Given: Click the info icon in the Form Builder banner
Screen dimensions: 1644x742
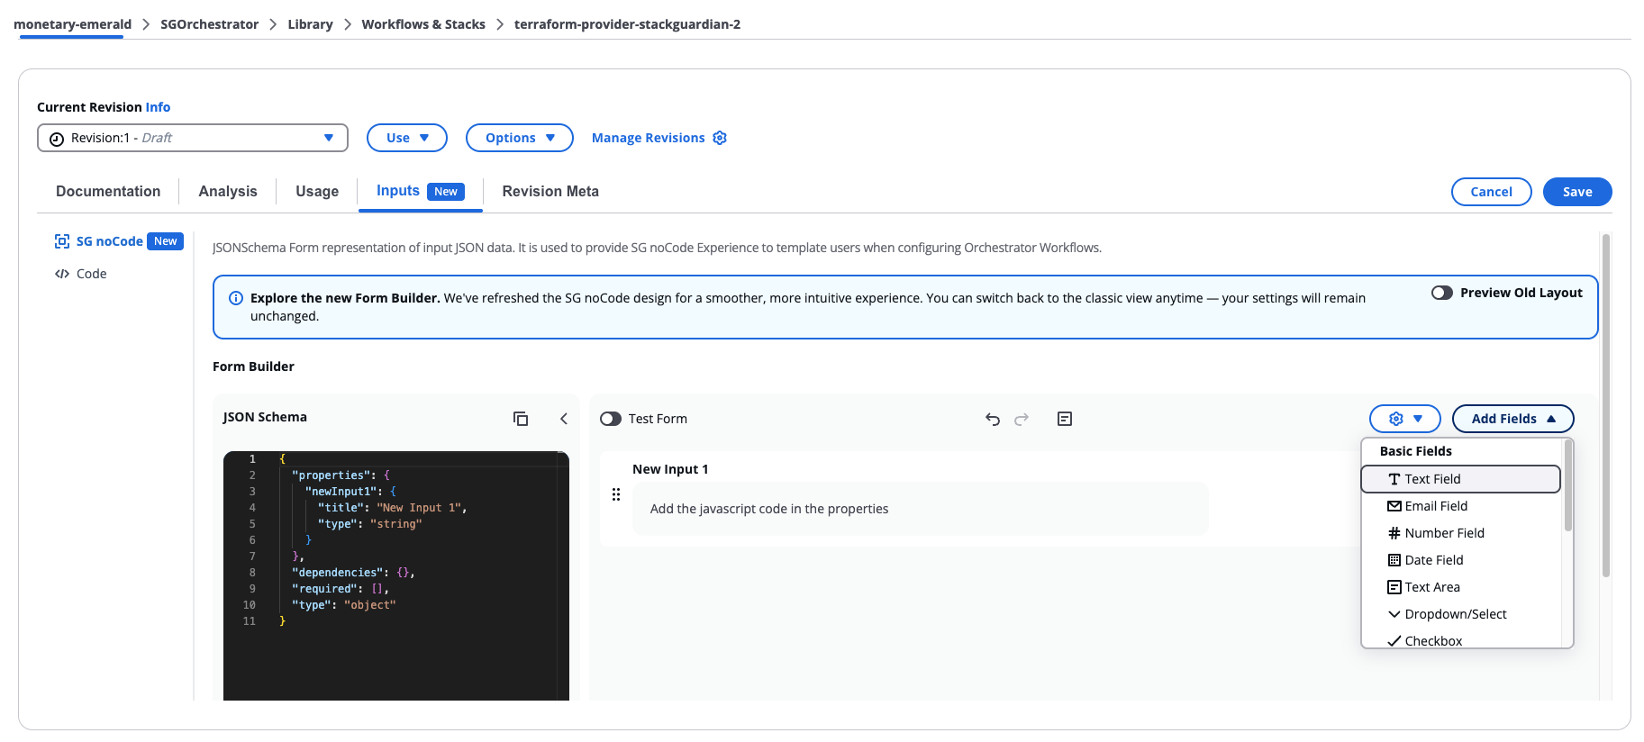Looking at the screenshot, I should click(x=235, y=298).
